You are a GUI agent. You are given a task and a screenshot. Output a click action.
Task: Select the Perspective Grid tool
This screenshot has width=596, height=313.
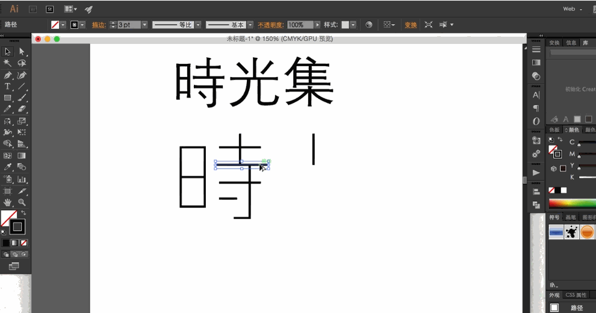click(x=22, y=144)
